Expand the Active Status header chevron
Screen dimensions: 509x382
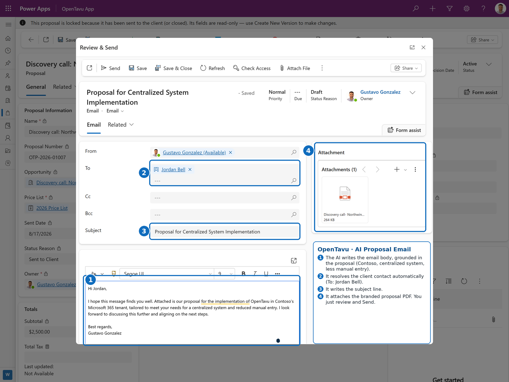[x=489, y=64]
